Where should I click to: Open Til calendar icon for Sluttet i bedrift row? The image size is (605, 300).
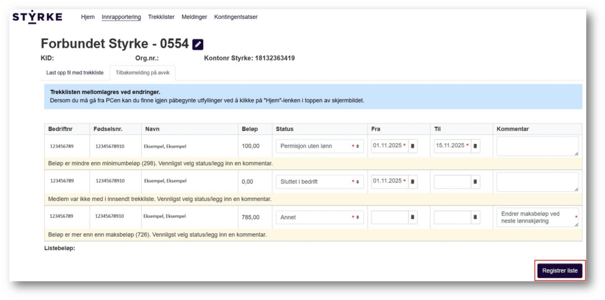pos(476,182)
